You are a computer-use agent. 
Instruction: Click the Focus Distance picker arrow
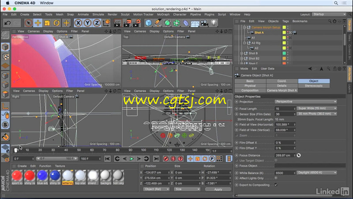click(299, 155)
